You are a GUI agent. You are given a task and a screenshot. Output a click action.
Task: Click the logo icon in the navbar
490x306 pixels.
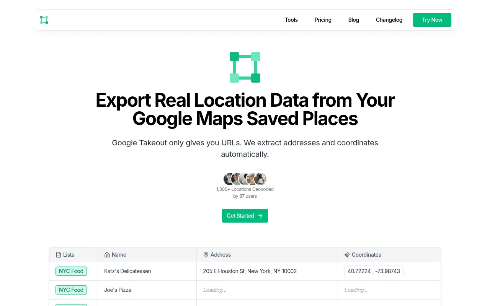pyautogui.click(x=44, y=20)
